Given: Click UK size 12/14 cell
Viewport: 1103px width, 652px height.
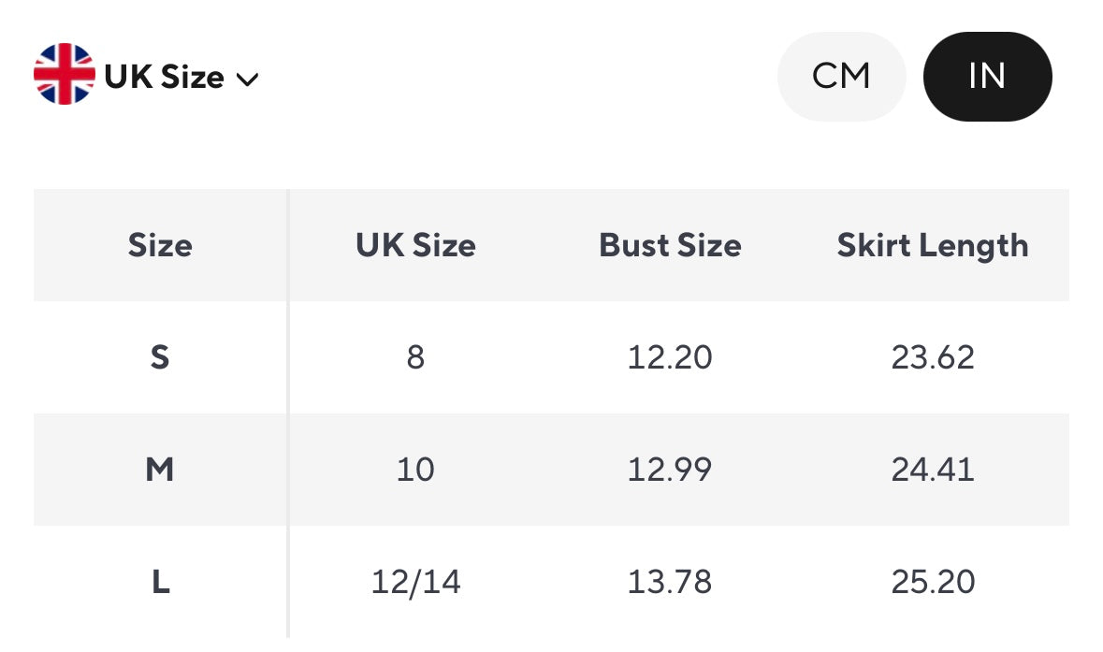Looking at the screenshot, I should click(416, 583).
